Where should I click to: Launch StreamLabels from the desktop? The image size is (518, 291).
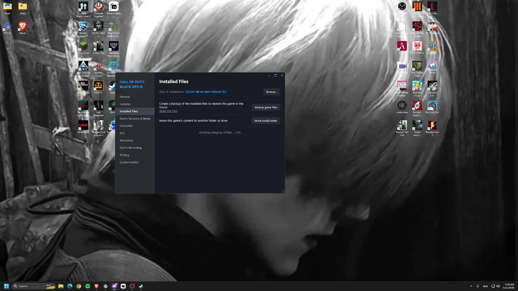tap(114, 9)
